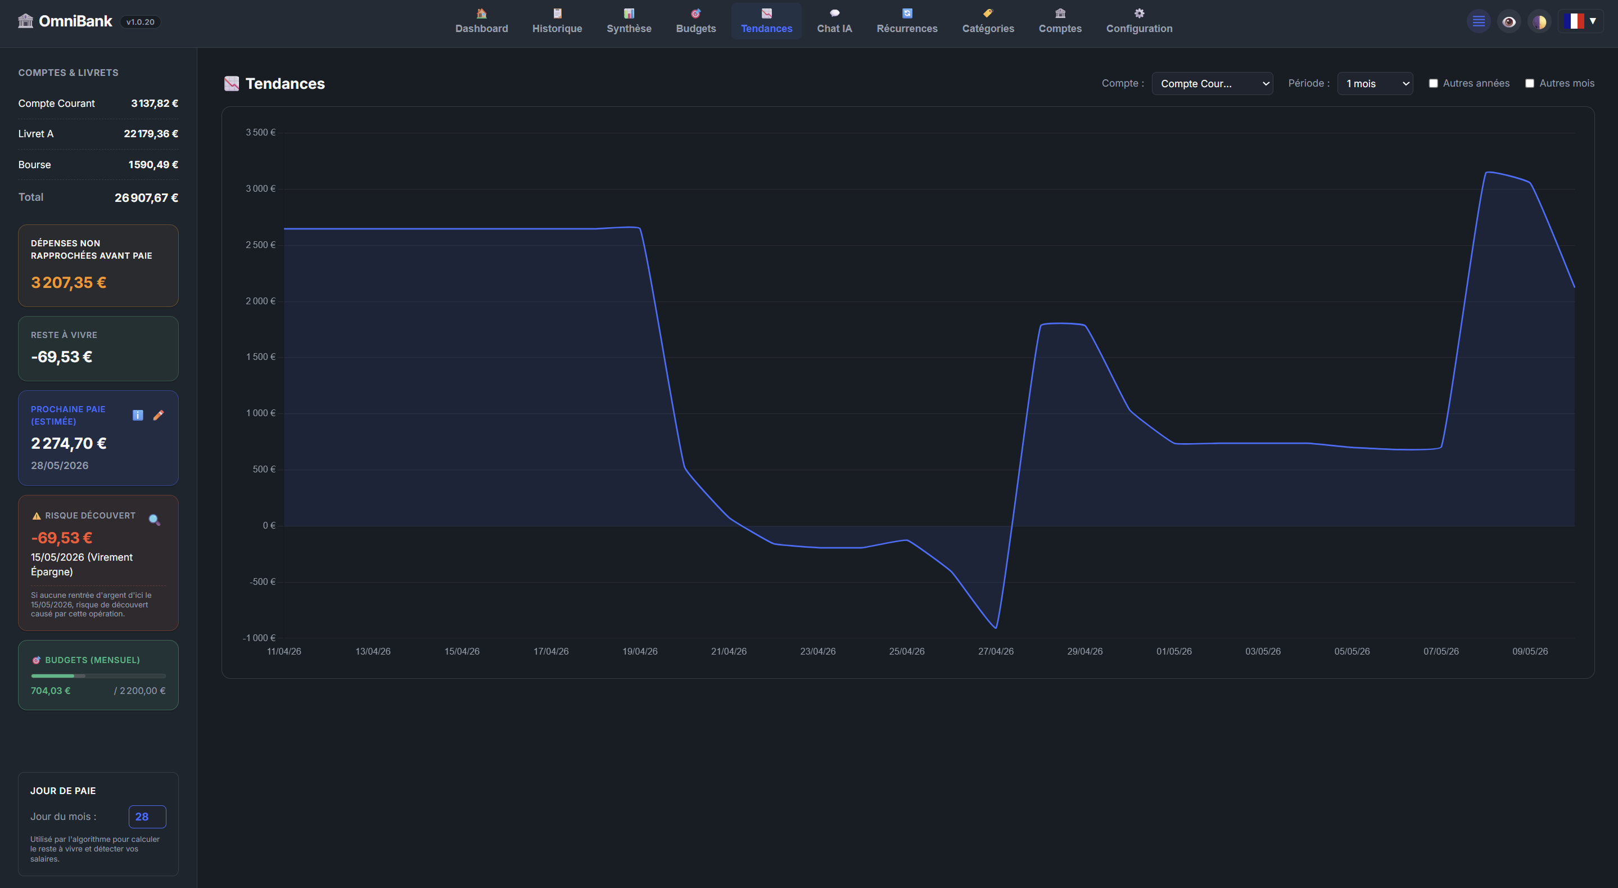Click the Dashboard house icon
The image size is (1618, 888).
481,13
